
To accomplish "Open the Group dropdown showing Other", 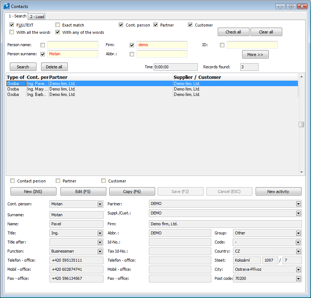I will click(298, 233).
